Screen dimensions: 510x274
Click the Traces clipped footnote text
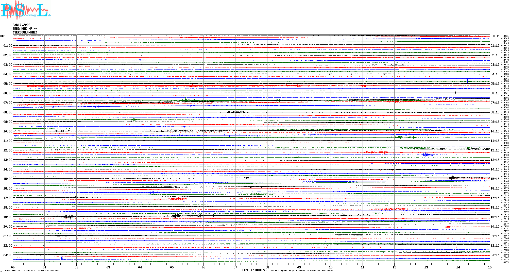click(301, 270)
